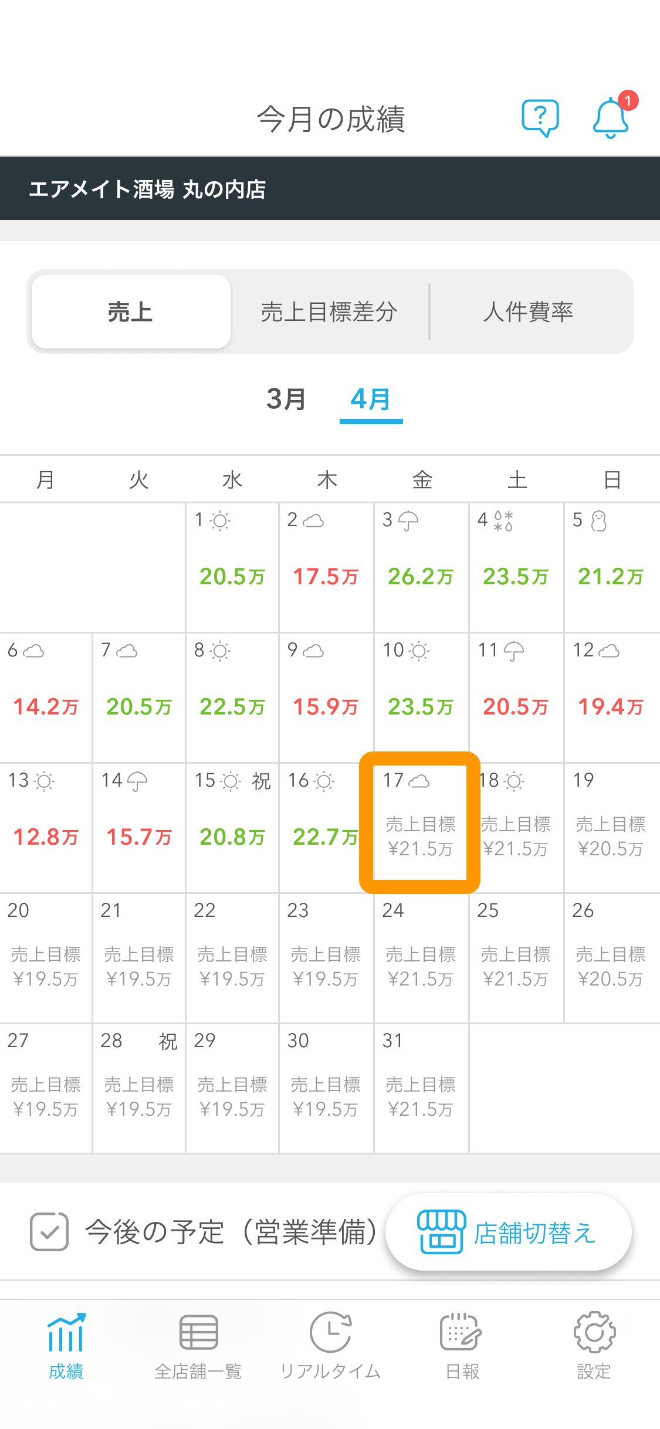Switch to 人件費率 tab
The image size is (660, 1429).
coord(529,311)
